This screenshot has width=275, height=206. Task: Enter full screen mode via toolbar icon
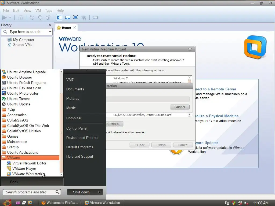click(x=75, y=17)
